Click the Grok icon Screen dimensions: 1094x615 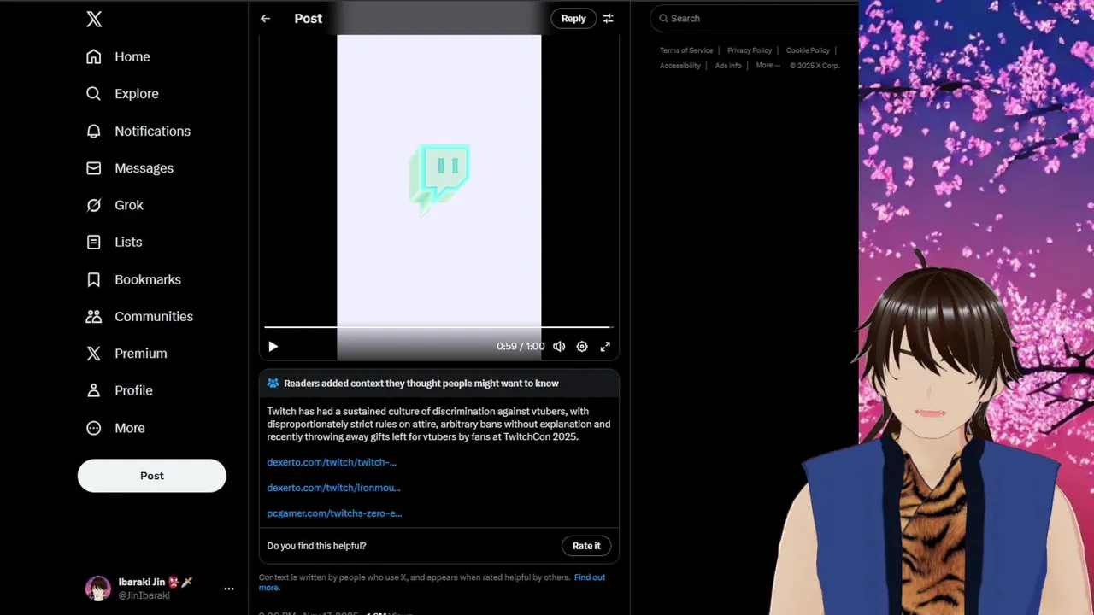tap(94, 205)
